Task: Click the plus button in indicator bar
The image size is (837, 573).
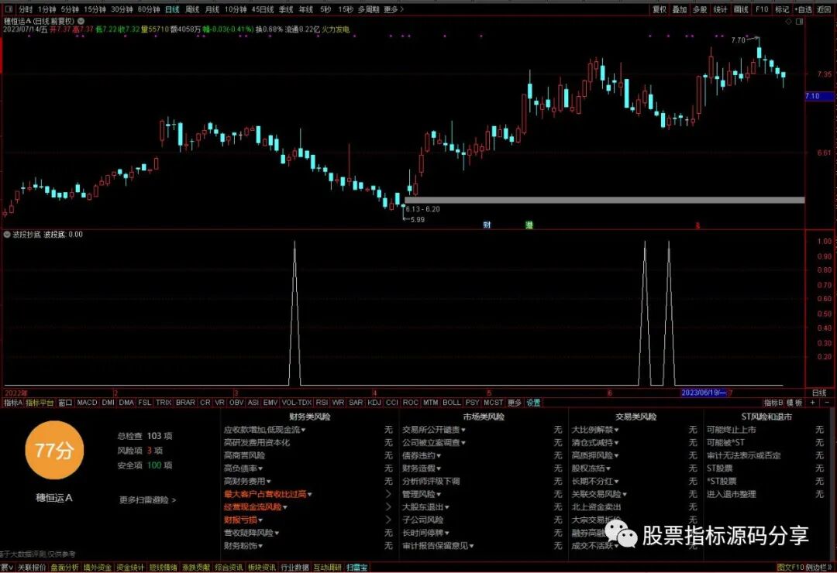Action: pos(813,403)
